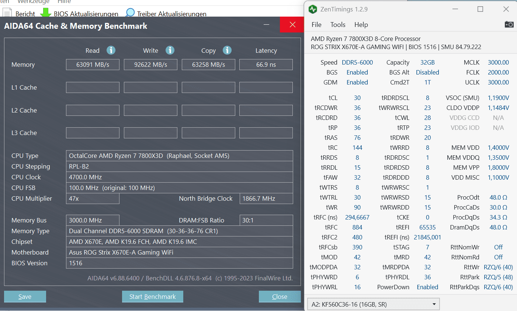Click Treiber Aktualisierungen toolbar label
Viewport: 517px width, 311px height.
(x=172, y=14)
